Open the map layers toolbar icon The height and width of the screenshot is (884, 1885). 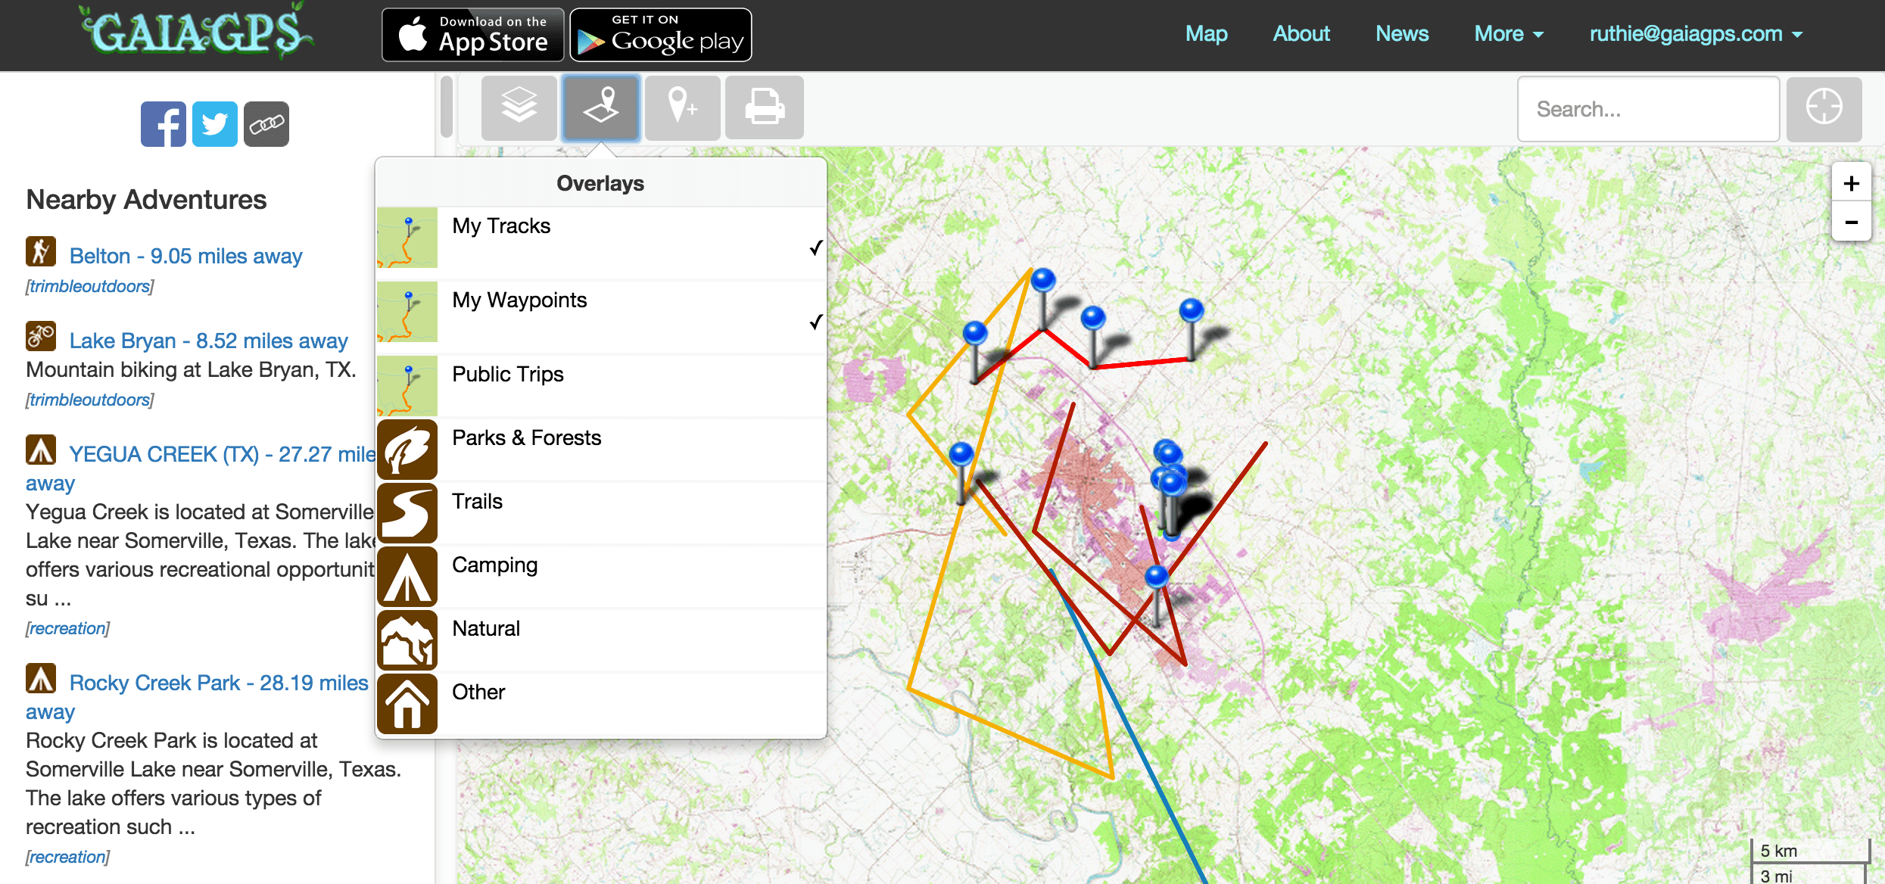click(519, 107)
